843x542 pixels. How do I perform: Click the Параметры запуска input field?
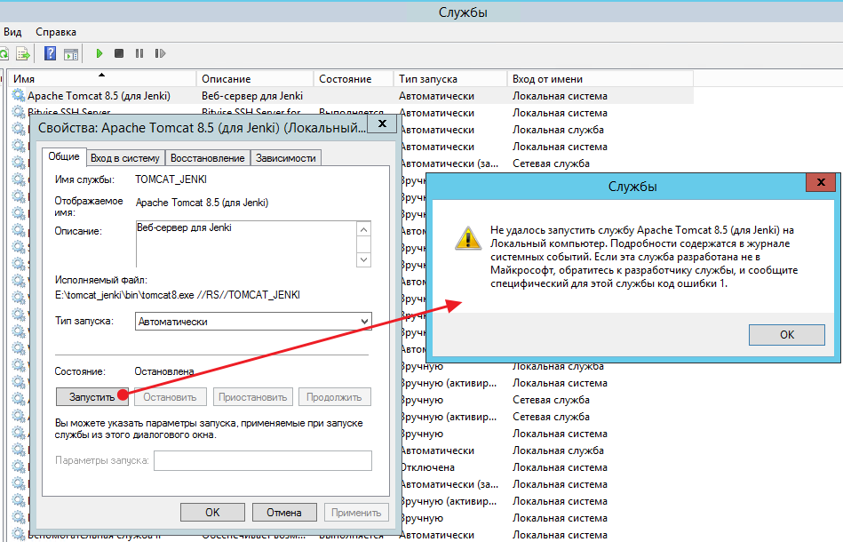(263, 461)
